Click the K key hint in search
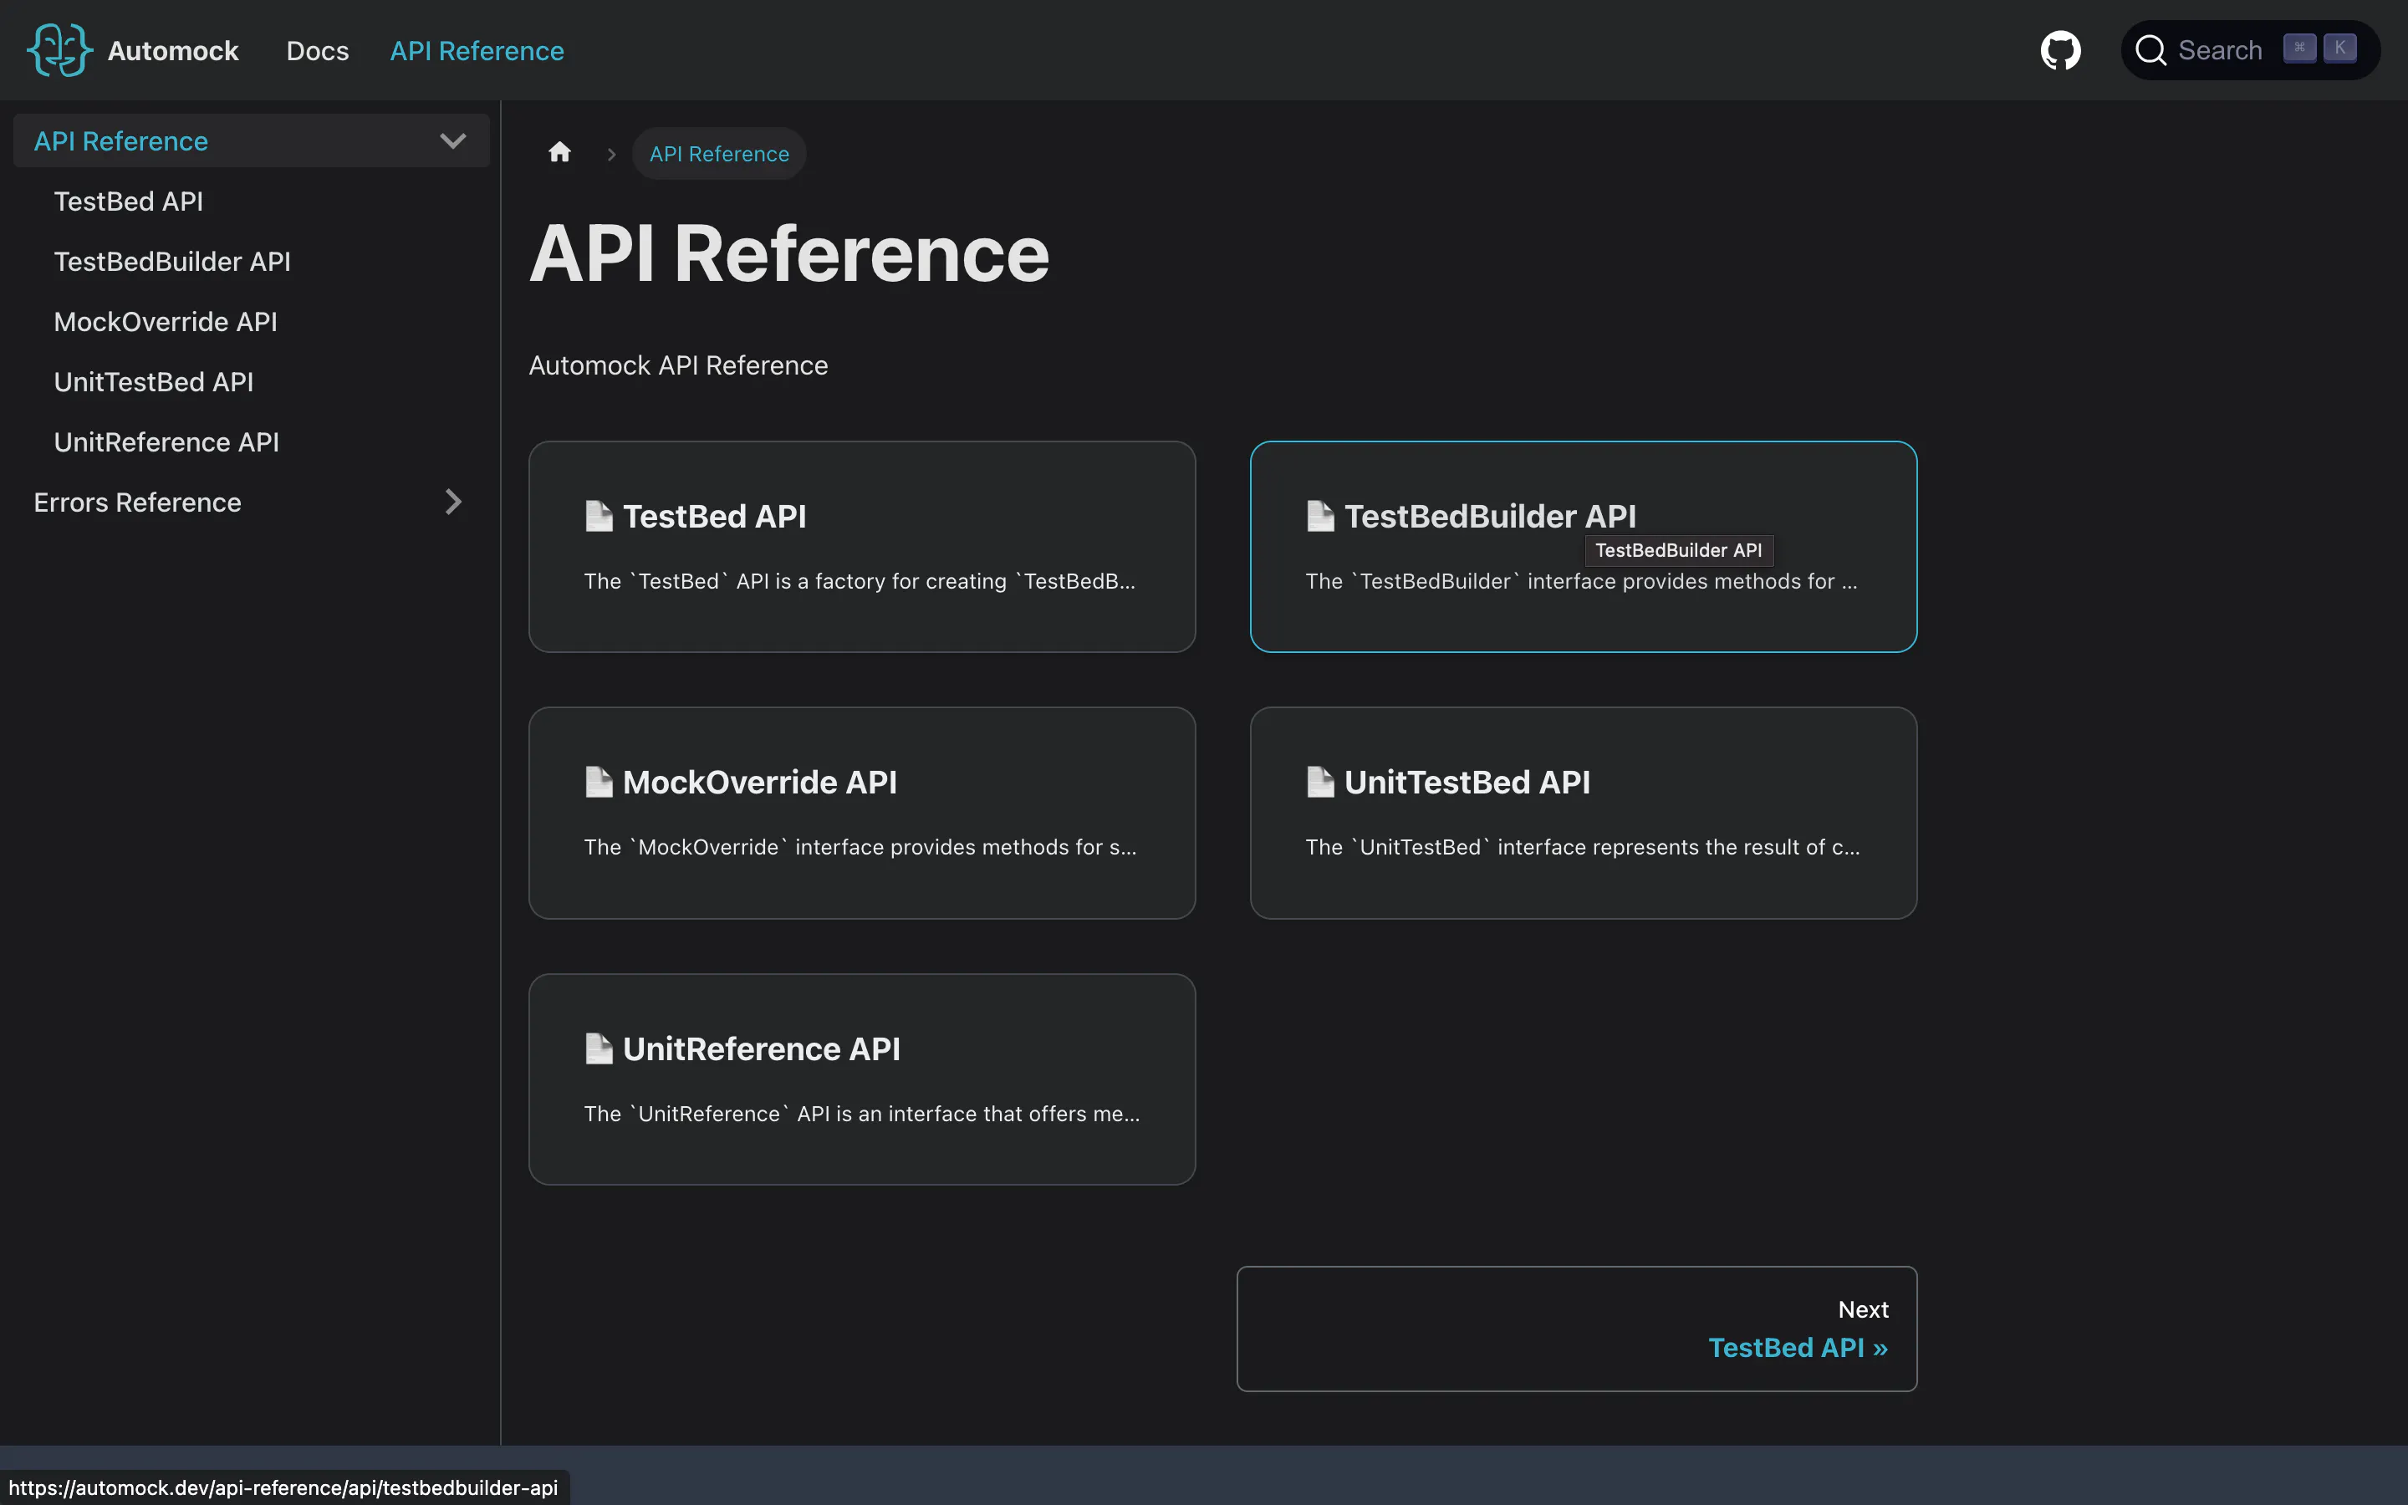Viewport: 2408px width, 1505px height. point(2339,48)
